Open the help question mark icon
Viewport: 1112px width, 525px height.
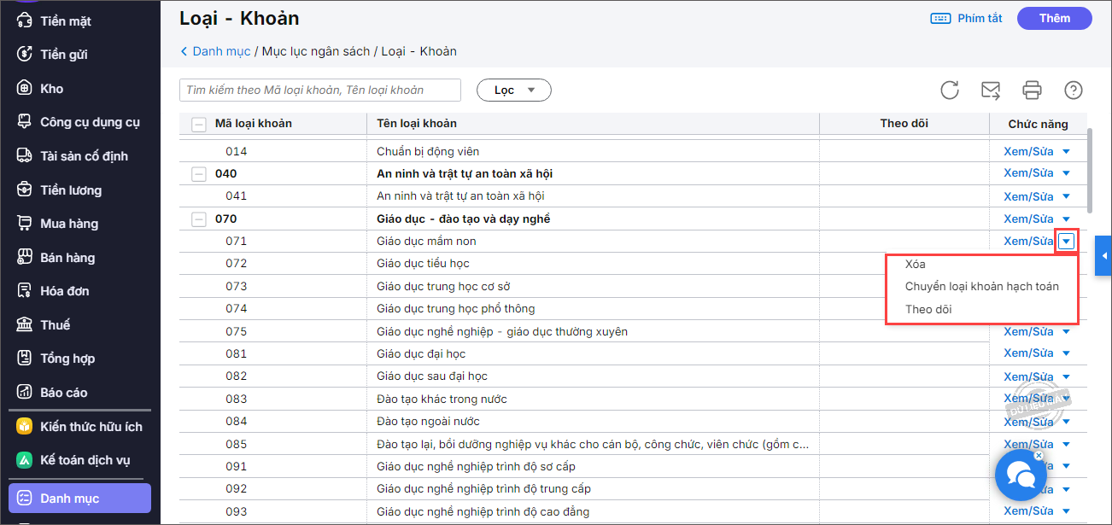(1074, 90)
